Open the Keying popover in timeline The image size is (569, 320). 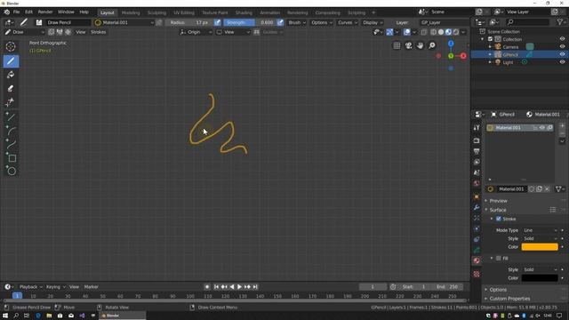click(55, 286)
